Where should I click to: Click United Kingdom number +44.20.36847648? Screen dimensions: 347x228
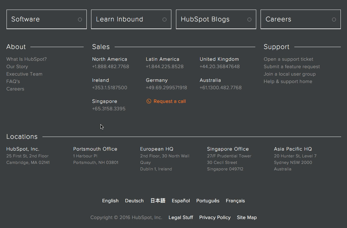coord(220,67)
